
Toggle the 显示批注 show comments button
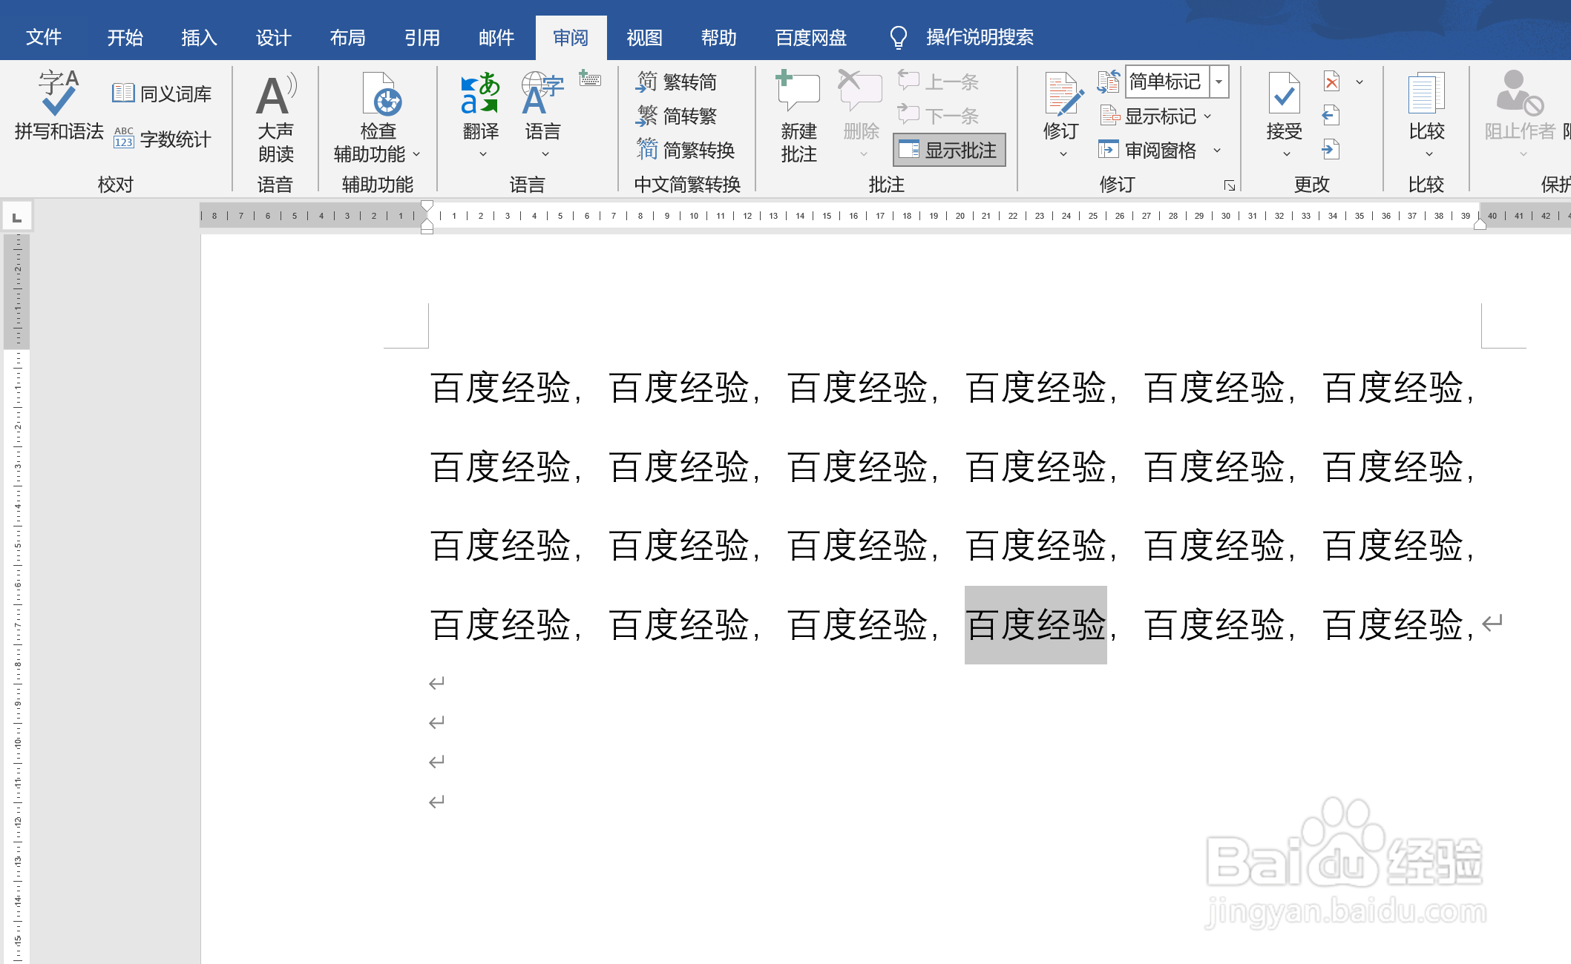[x=949, y=150]
